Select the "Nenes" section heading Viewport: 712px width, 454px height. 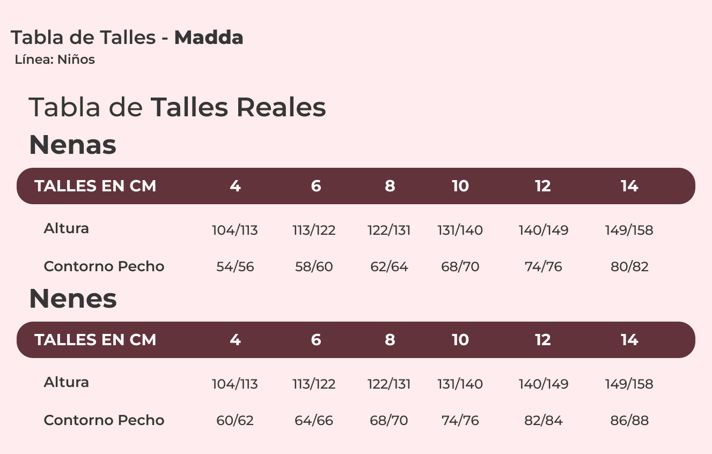[x=72, y=299]
